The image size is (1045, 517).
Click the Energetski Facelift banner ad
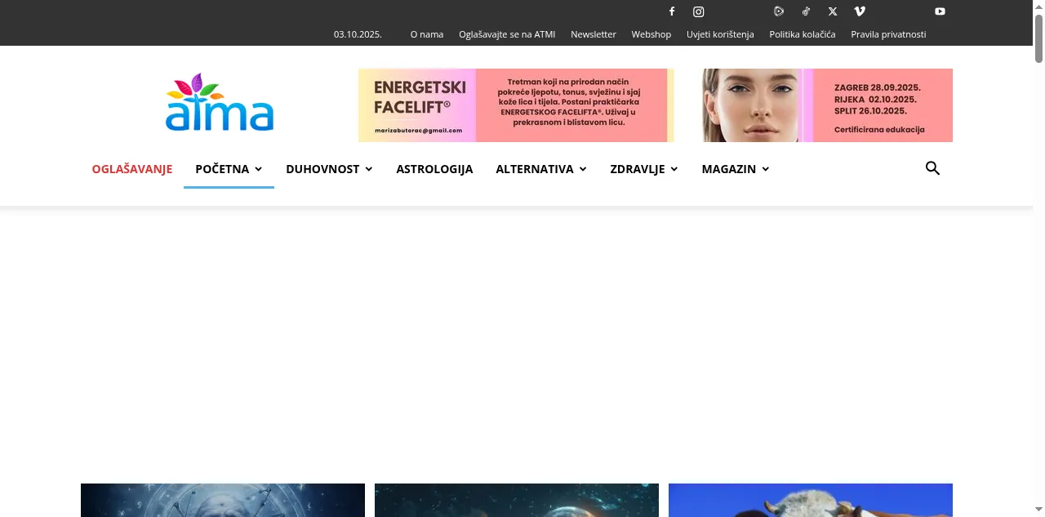(x=516, y=105)
